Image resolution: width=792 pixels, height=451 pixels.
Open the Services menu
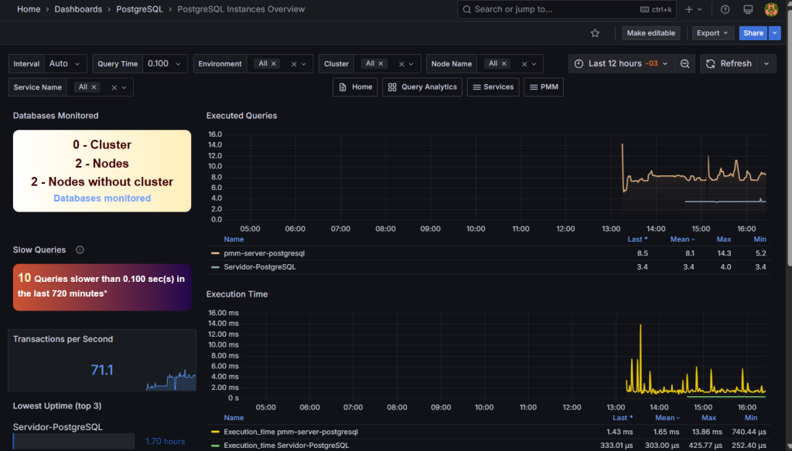492,87
